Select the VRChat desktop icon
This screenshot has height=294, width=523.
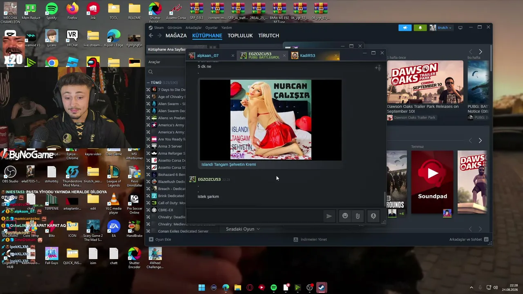click(x=72, y=39)
